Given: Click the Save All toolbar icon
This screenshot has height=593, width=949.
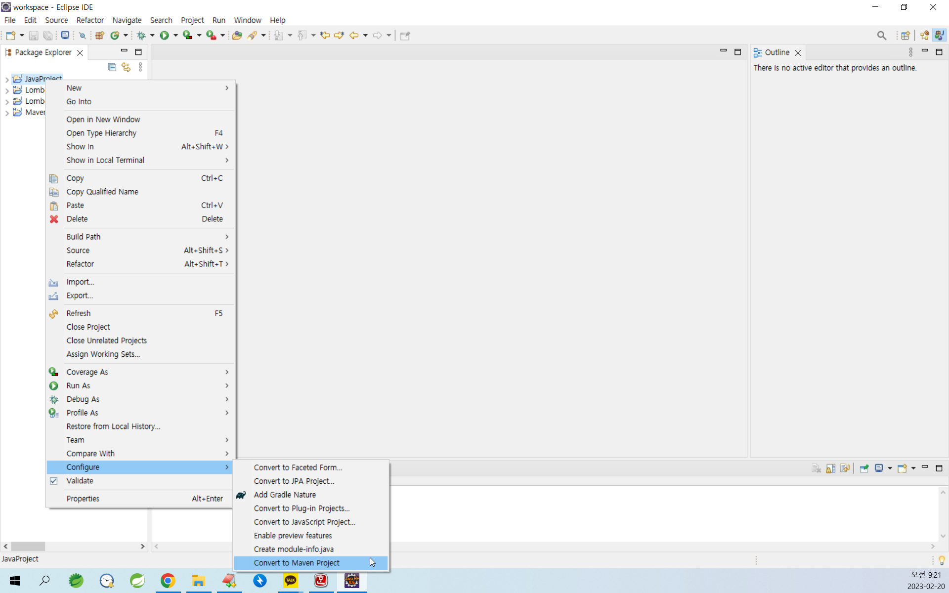Looking at the screenshot, I should tap(48, 36).
